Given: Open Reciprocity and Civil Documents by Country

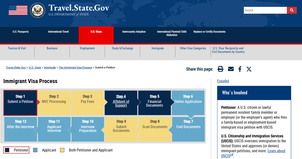Looking at the screenshot, I should [228, 50].
